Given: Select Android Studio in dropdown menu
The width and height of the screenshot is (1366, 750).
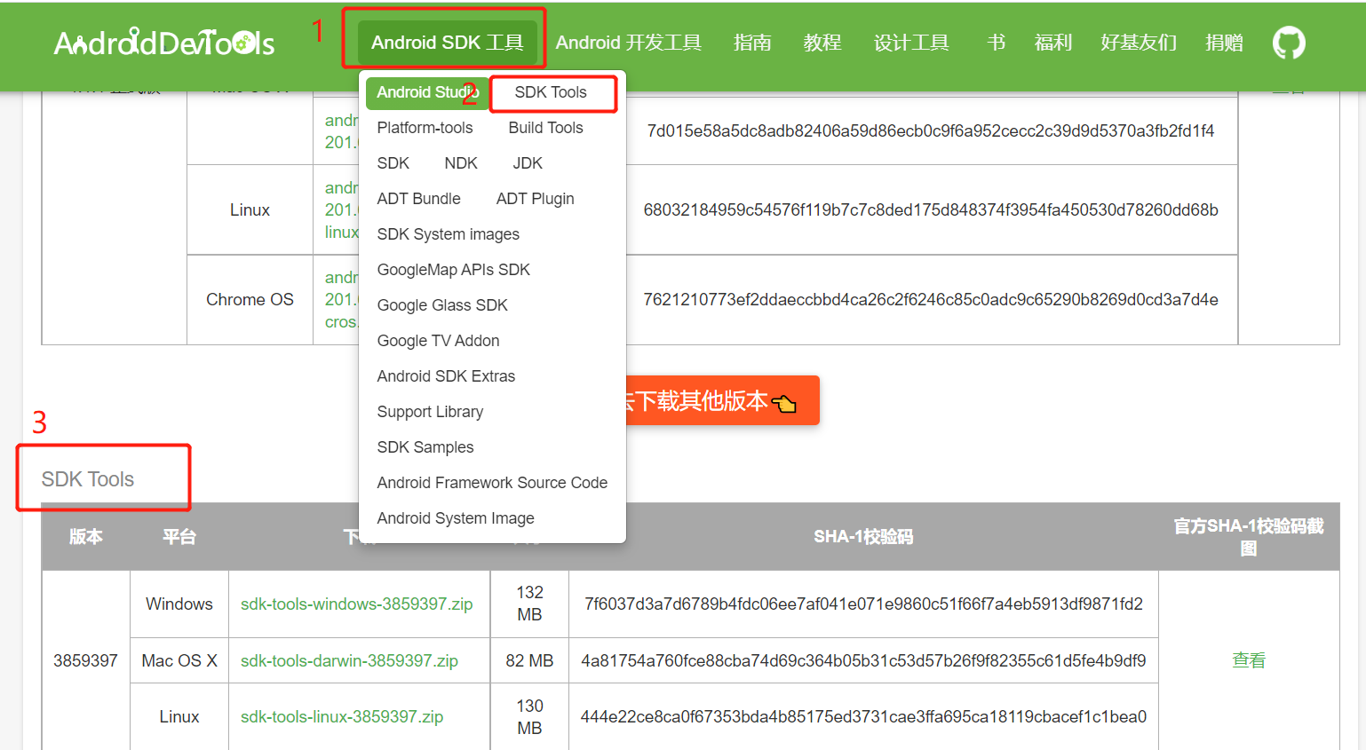Looking at the screenshot, I should [x=427, y=92].
